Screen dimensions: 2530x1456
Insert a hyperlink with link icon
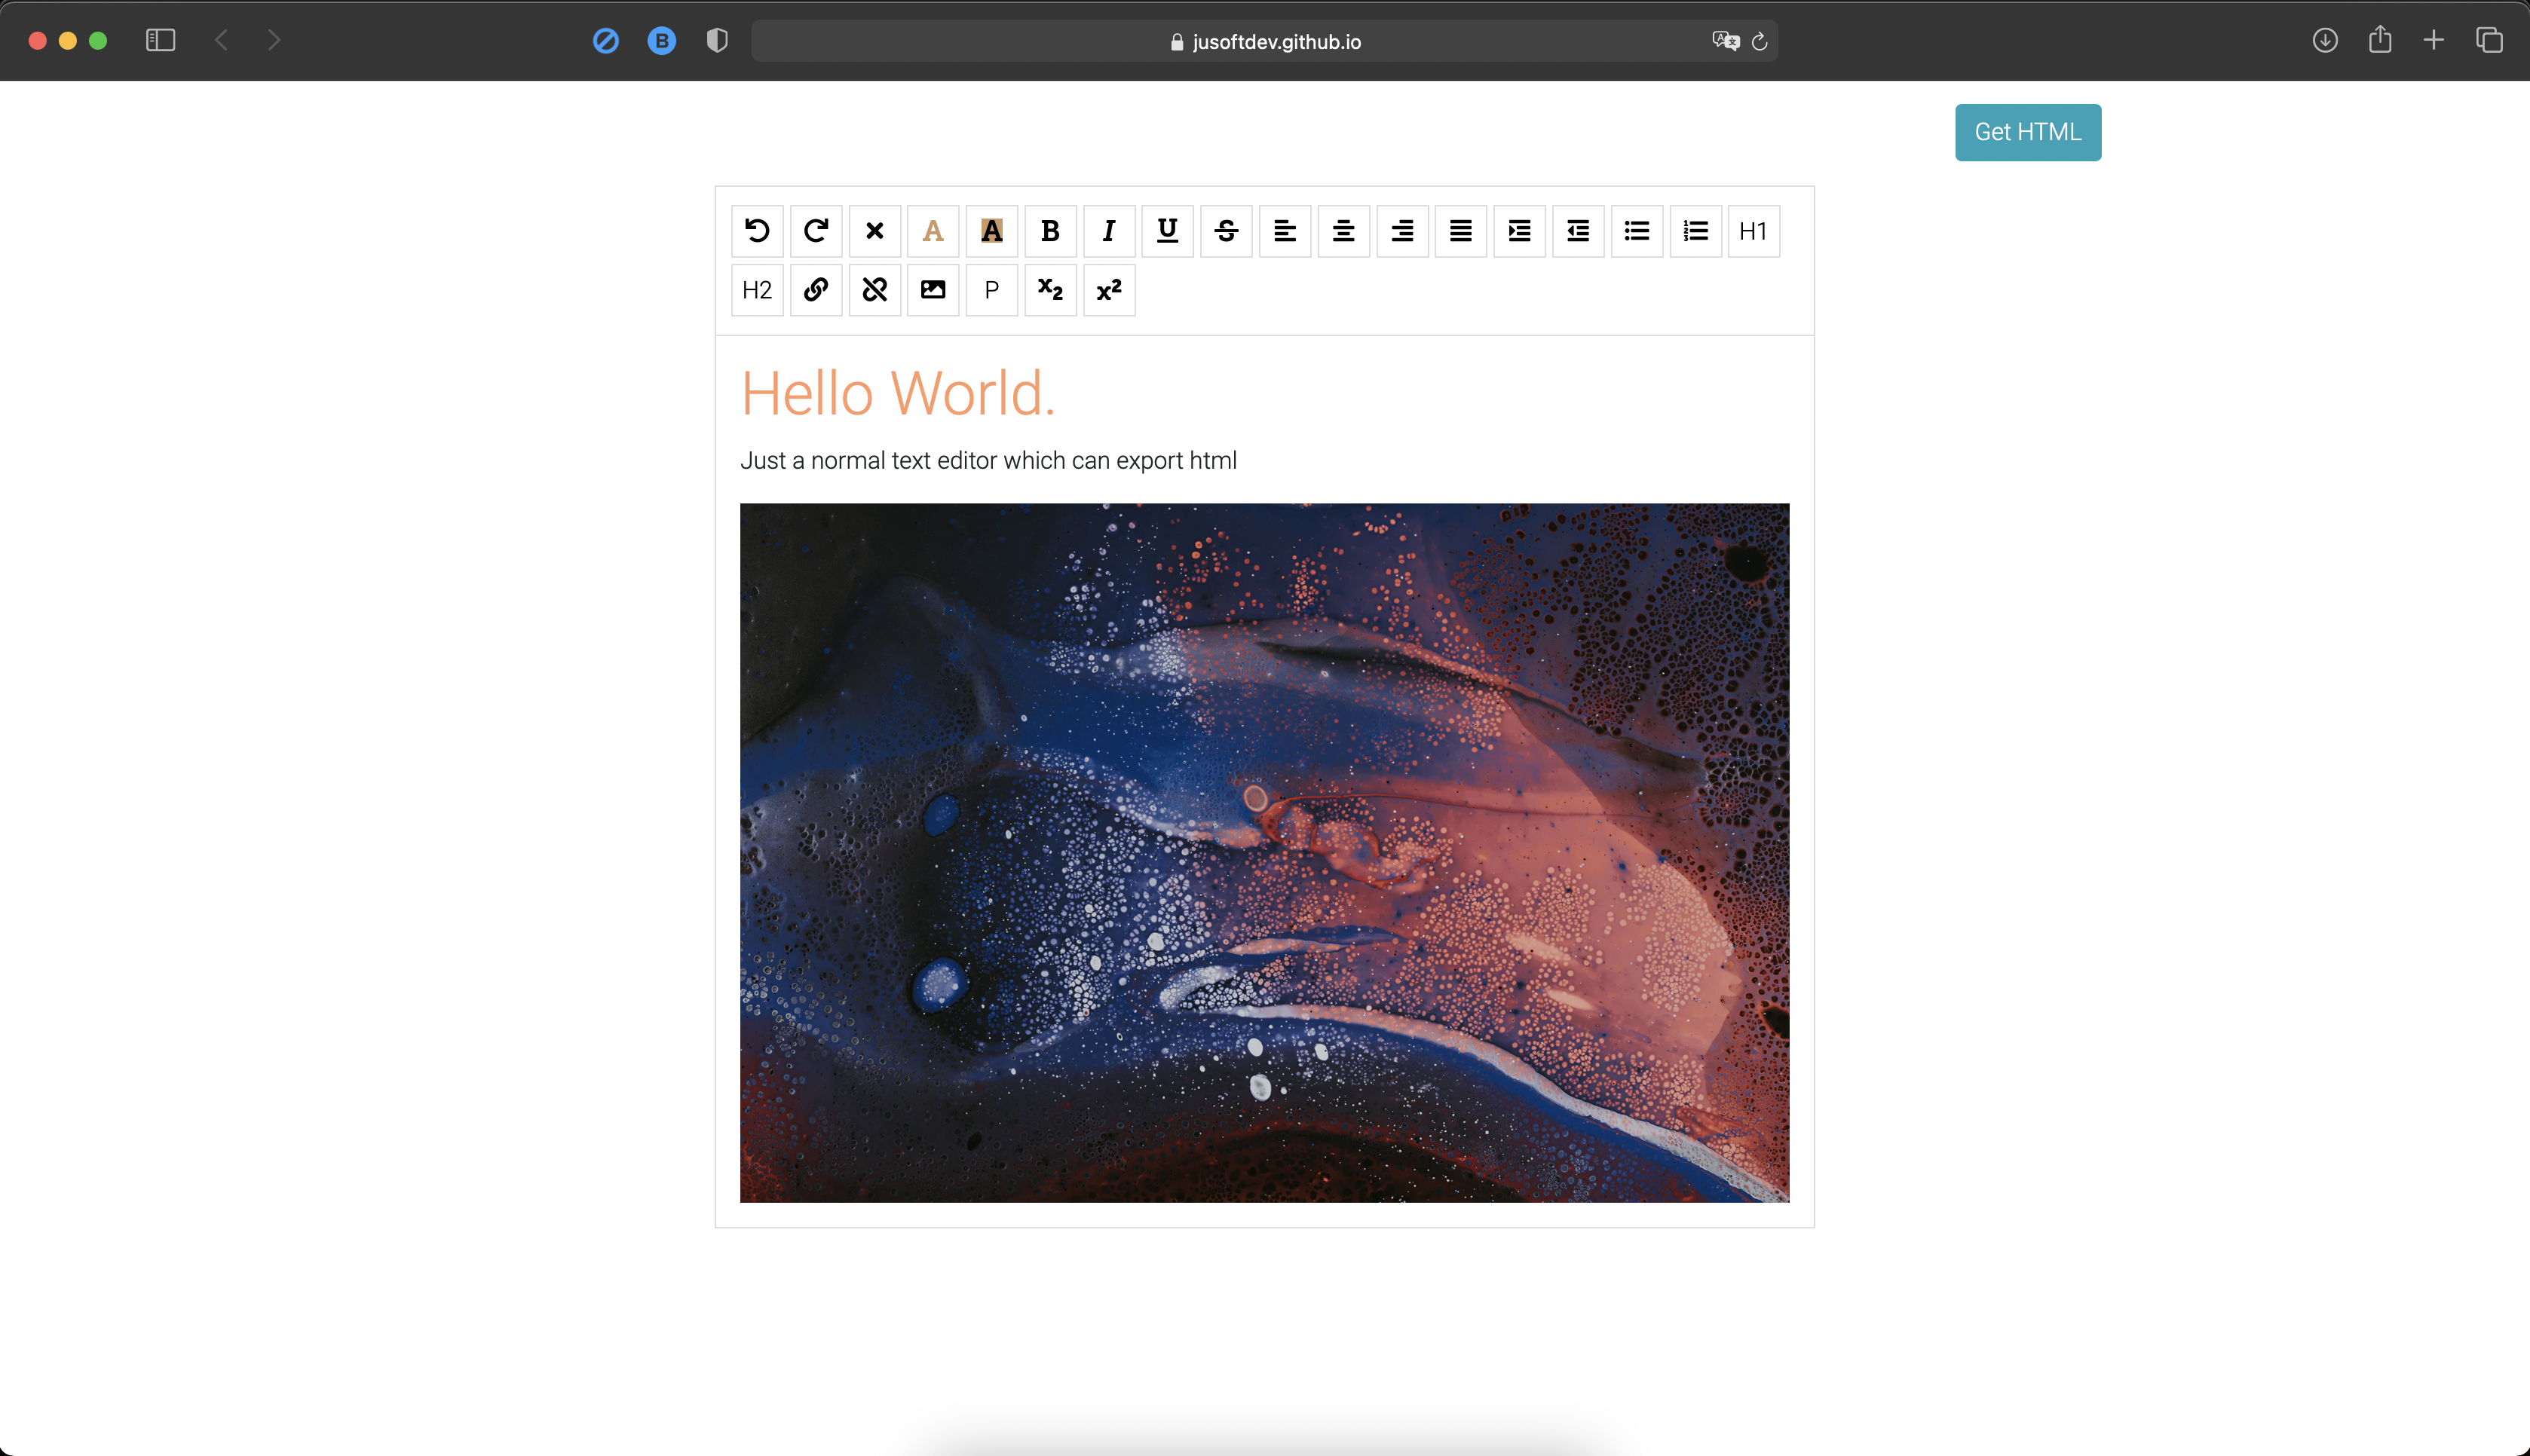[816, 290]
